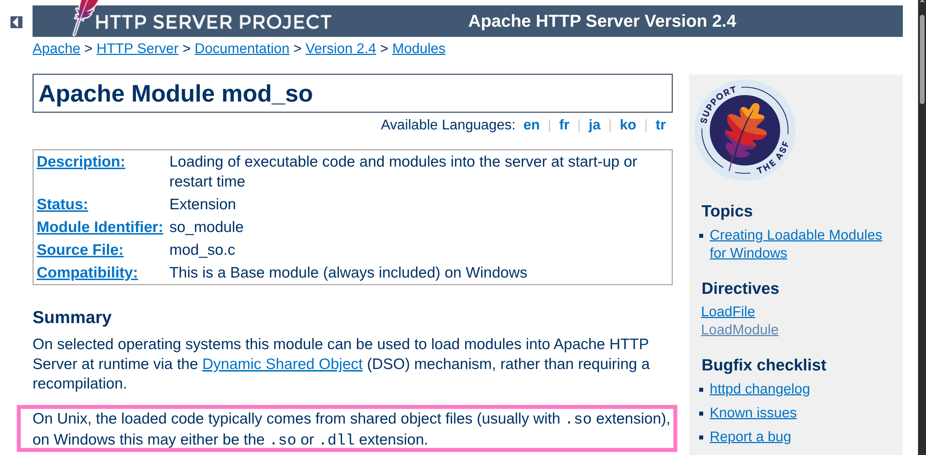The width and height of the screenshot is (926, 455).
Task: Switch language to Japanese (ja)
Action: (594, 125)
